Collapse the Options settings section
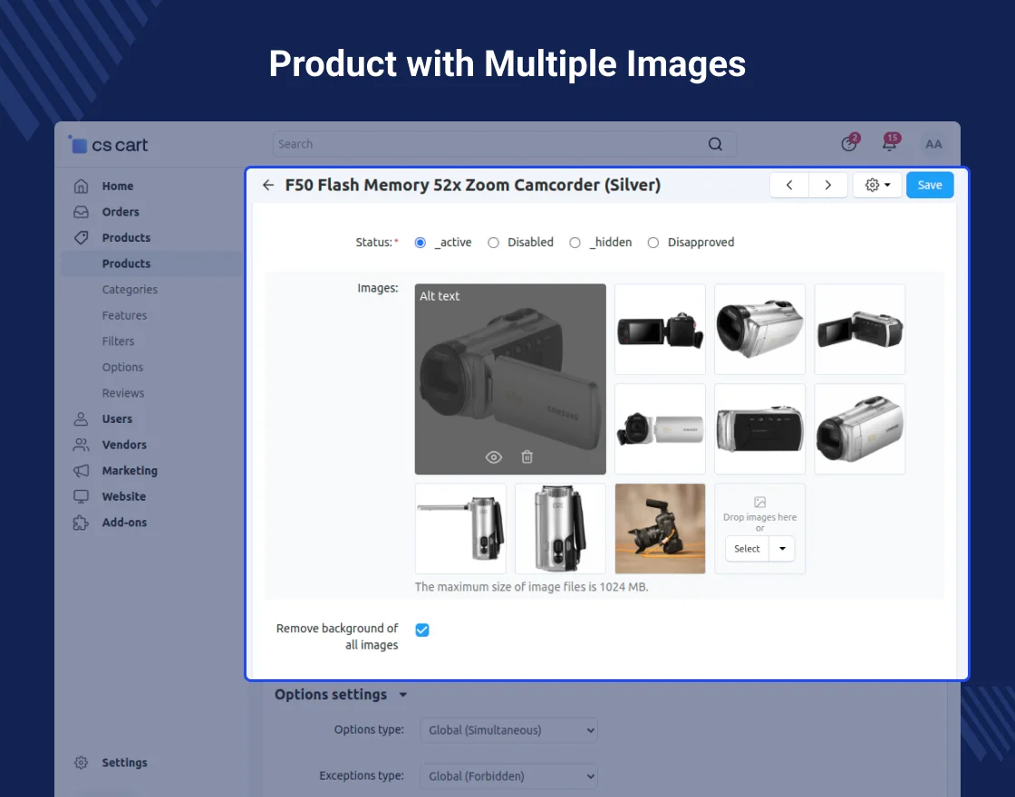Screen dimensions: 1015x797 pyautogui.click(x=403, y=695)
